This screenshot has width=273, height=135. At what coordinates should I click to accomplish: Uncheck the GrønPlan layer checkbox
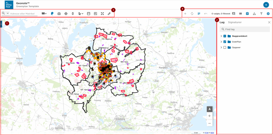pos(225,42)
